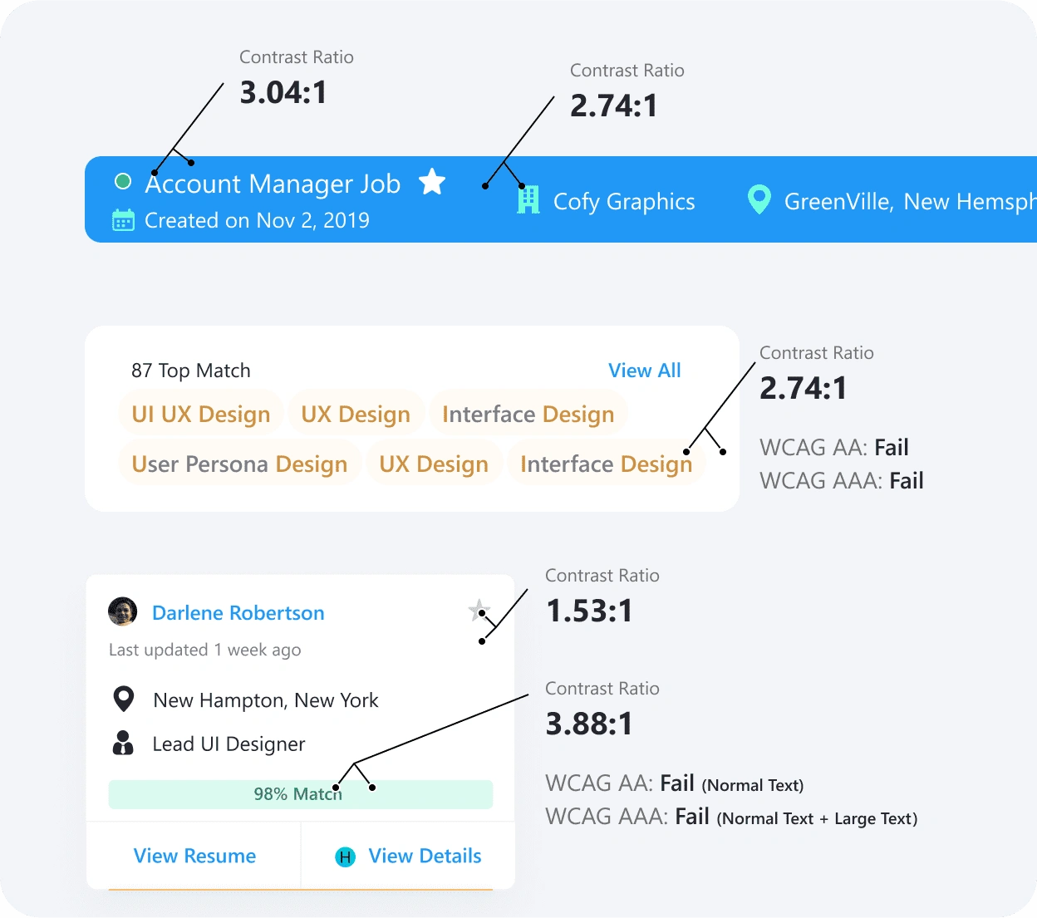Click the calendar icon next to Created on
1037x918 pixels.
point(123,220)
